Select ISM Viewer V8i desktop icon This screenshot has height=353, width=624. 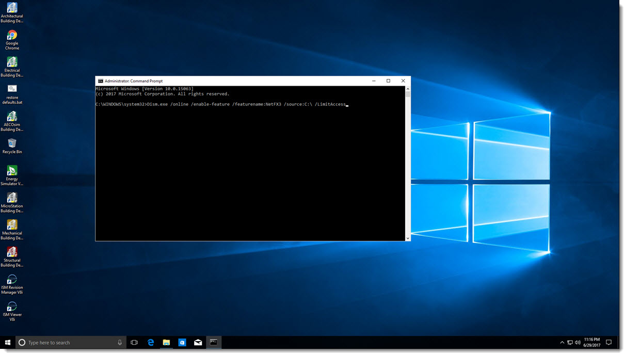pos(12,311)
